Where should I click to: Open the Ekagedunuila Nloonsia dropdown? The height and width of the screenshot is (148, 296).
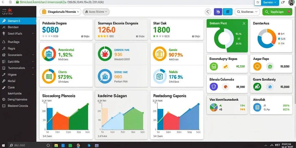pyautogui.click(x=60, y=12)
